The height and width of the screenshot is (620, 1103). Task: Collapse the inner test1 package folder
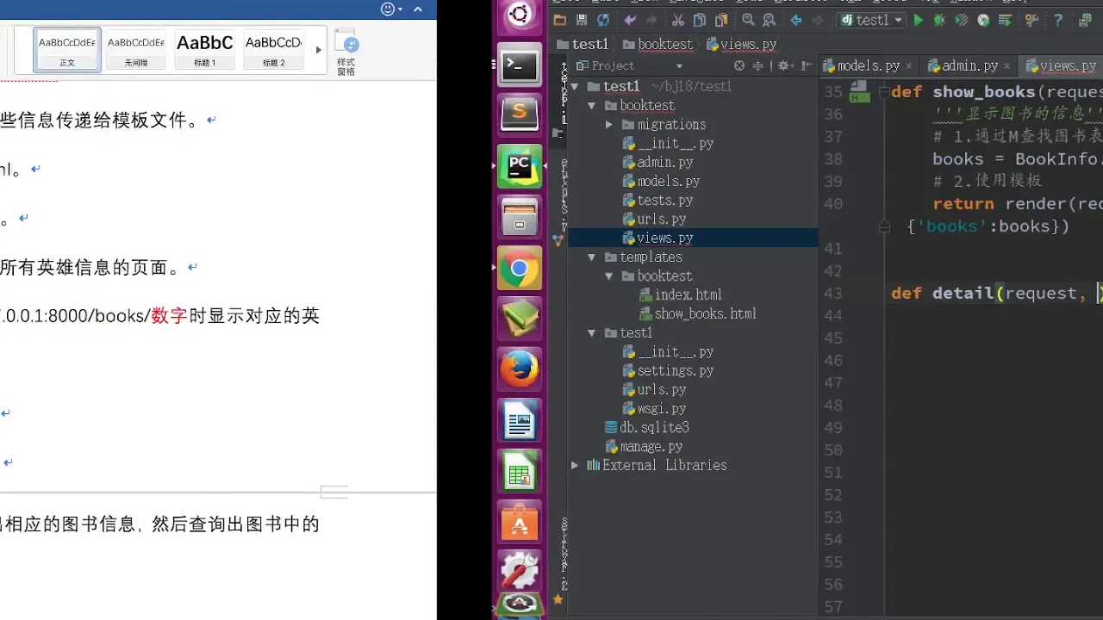pyautogui.click(x=591, y=332)
